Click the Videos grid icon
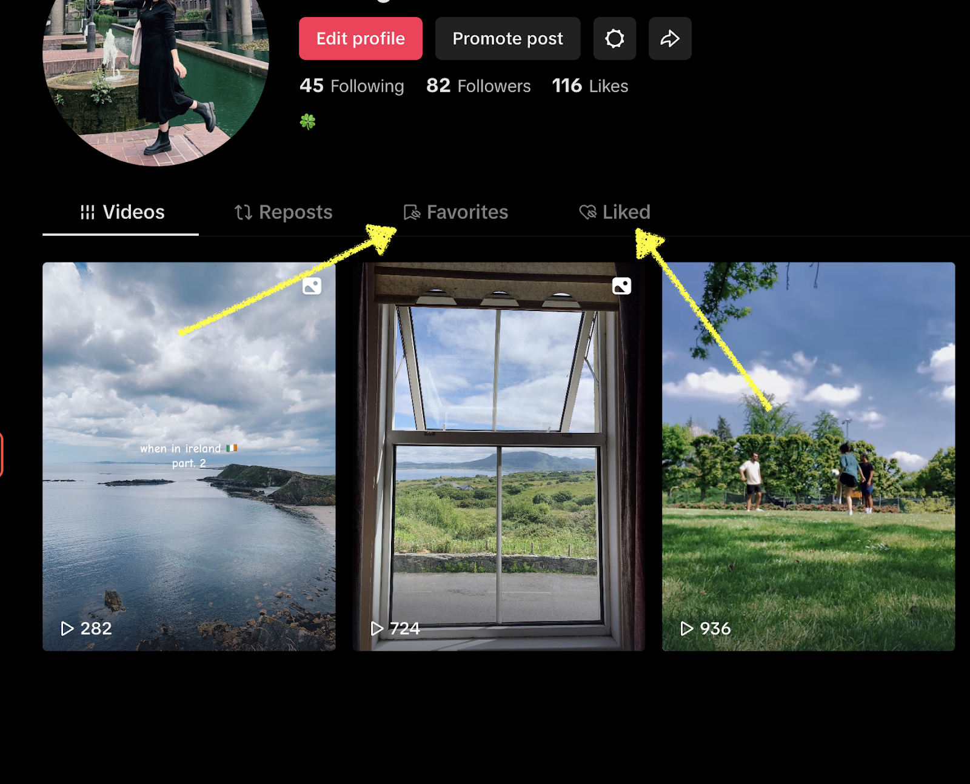This screenshot has width=970, height=784. click(x=87, y=212)
